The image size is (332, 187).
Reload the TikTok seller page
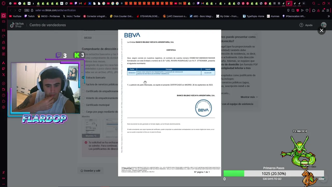coord(20,10)
